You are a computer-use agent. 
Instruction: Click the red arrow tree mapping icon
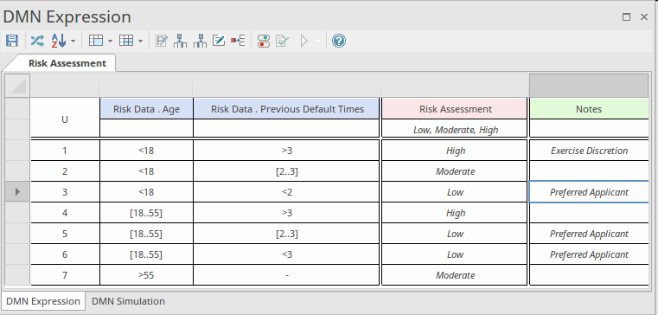tap(238, 41)
